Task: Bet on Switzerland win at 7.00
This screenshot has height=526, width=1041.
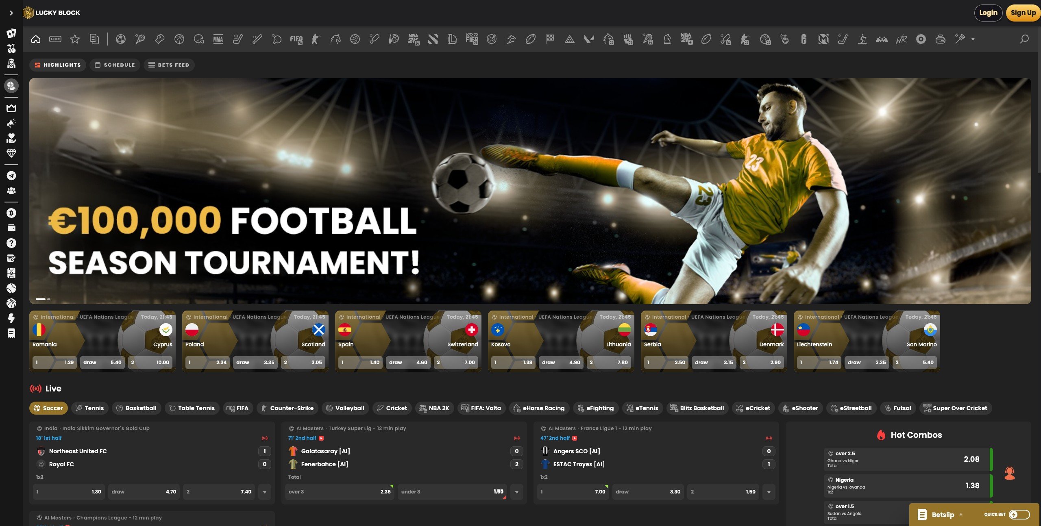Action: (x=455, y=363)
